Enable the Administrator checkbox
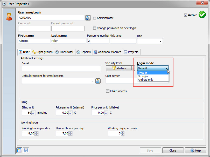Image resolution: width=210 pixels, height=157 pixels. point(94,18)
